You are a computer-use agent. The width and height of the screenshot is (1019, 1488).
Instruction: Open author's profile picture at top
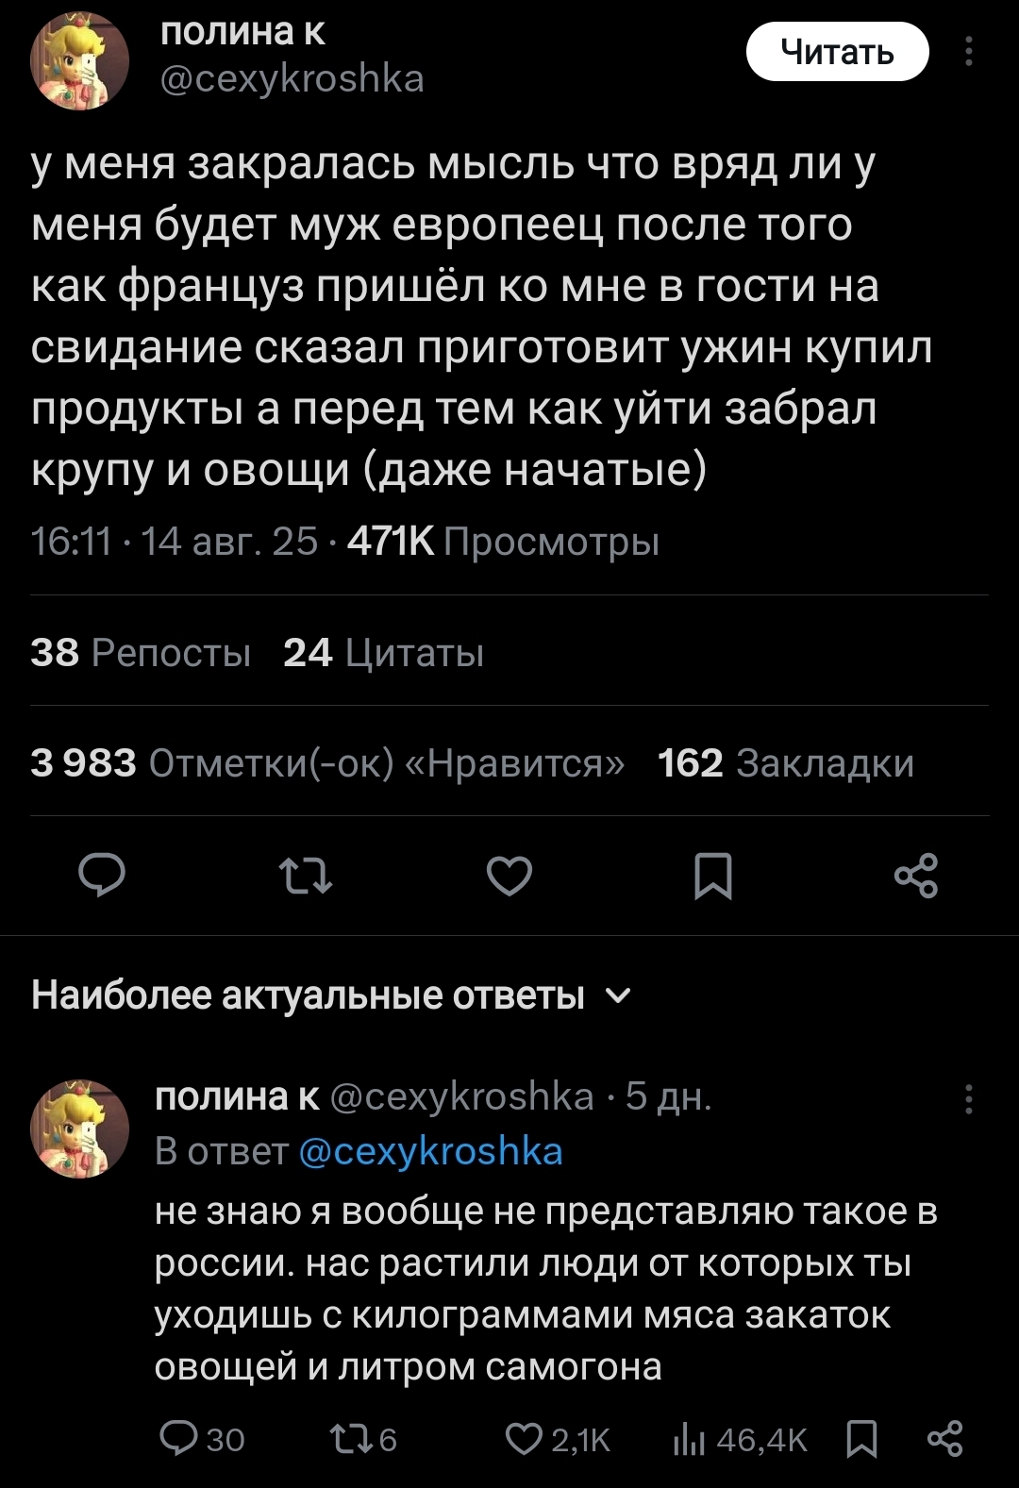80,61
